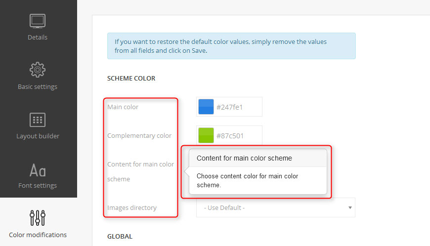Click the Complementary color label
The image size is (430, 246).
(x=139, y=136)
